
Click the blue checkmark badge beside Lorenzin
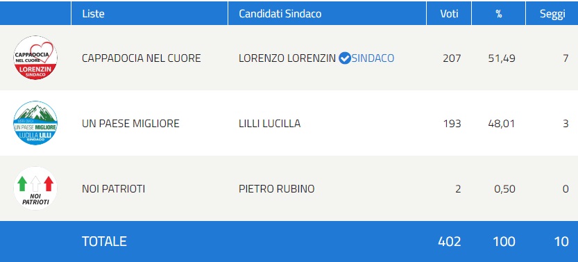[345, 58]
